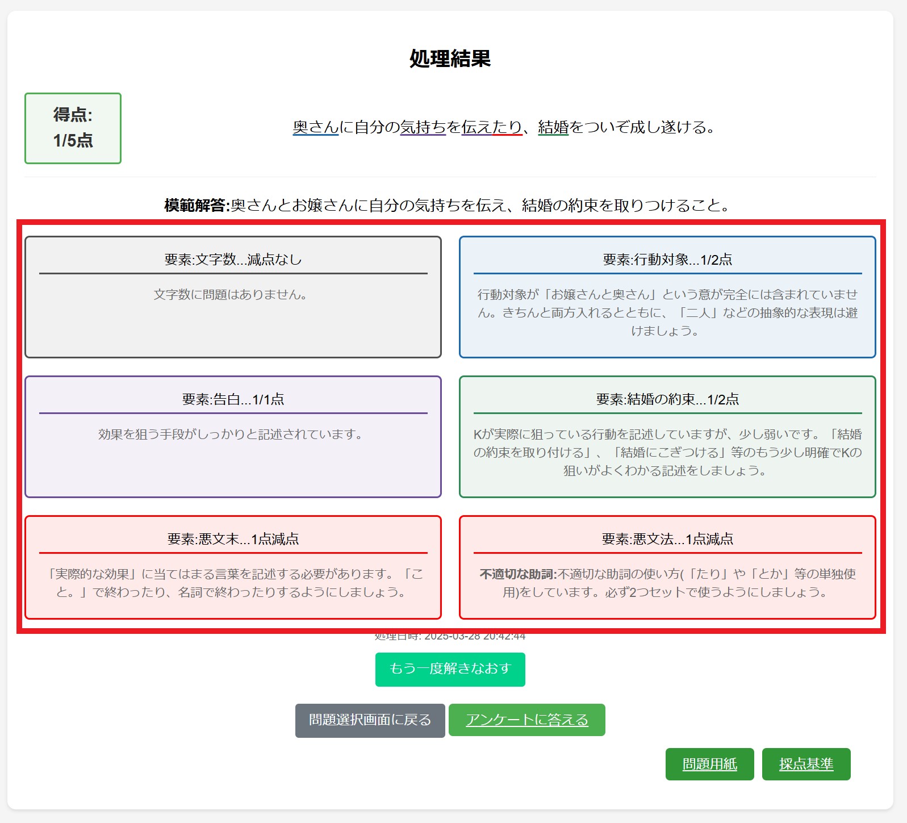Select the 要素:行動対象 feedback card heading
Image resolution: width=907 pixels, height=823 pixels.
tap(667, 260)
